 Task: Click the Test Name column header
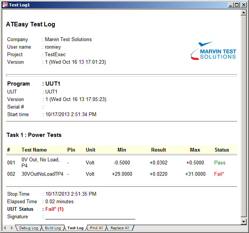pos(34,150)
